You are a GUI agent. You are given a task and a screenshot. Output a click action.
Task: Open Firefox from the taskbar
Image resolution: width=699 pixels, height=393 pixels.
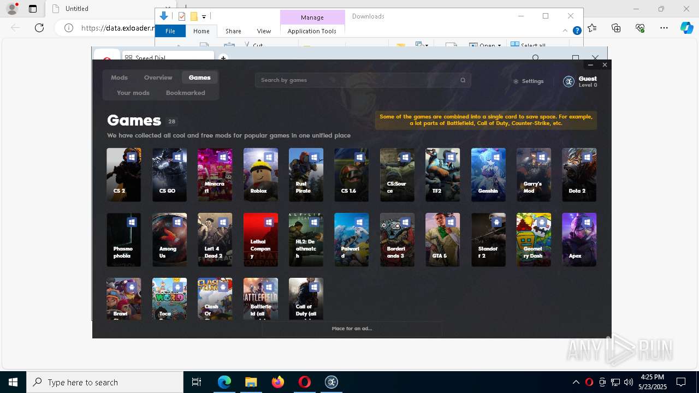278,382
